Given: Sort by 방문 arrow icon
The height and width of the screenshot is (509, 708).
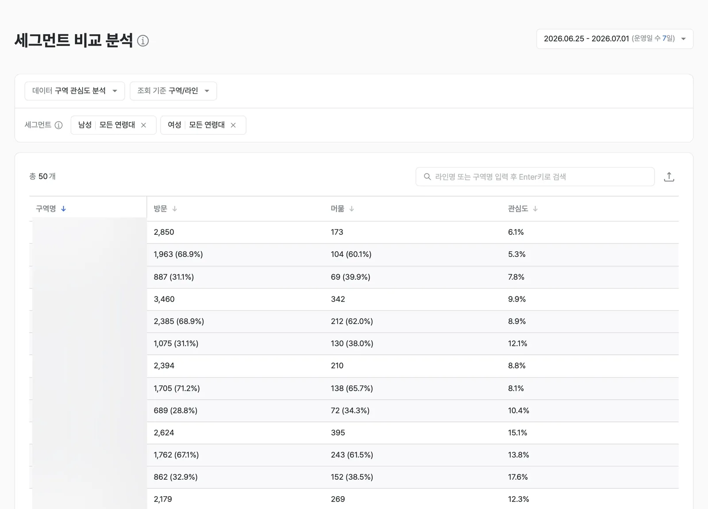Looking at the screenshot, I should click(175, 209).
